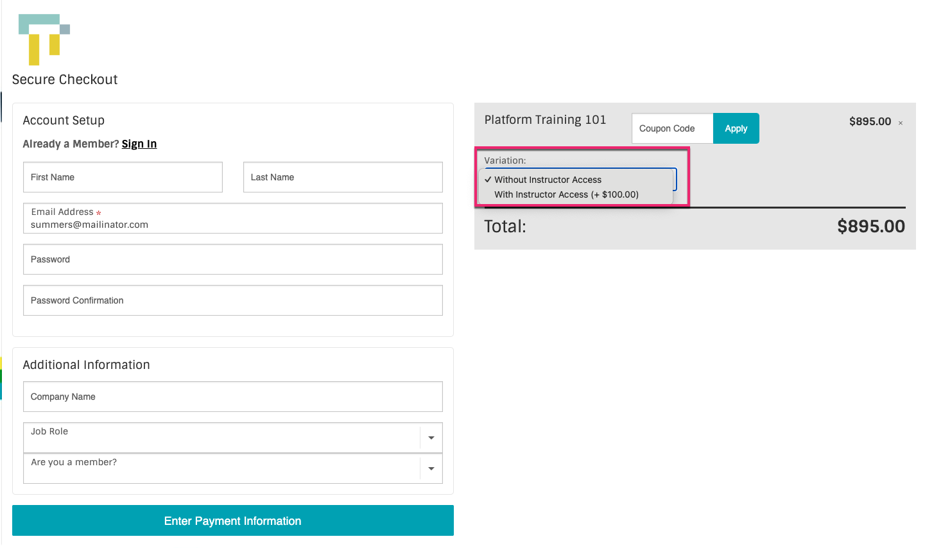
Task: Focus the First Name field
Action: (123, 177)
